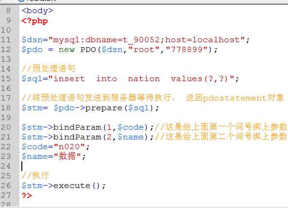
Task: Click line number 26 in gutter
Action: (x=6, y=186)
